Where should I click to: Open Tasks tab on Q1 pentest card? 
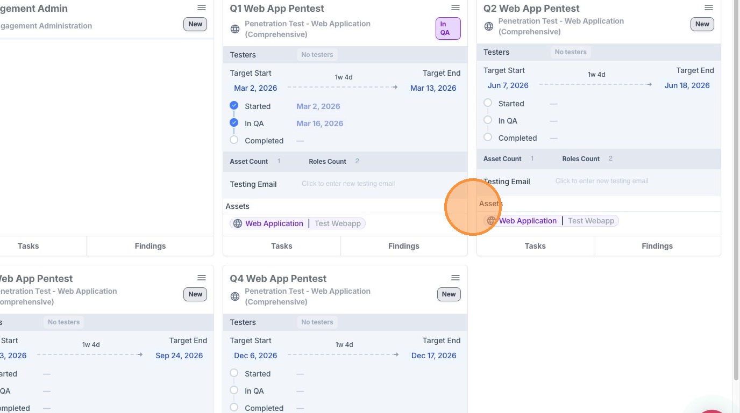point(281,246)
